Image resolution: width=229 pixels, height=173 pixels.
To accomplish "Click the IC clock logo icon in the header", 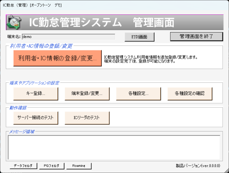I will 15,22.
